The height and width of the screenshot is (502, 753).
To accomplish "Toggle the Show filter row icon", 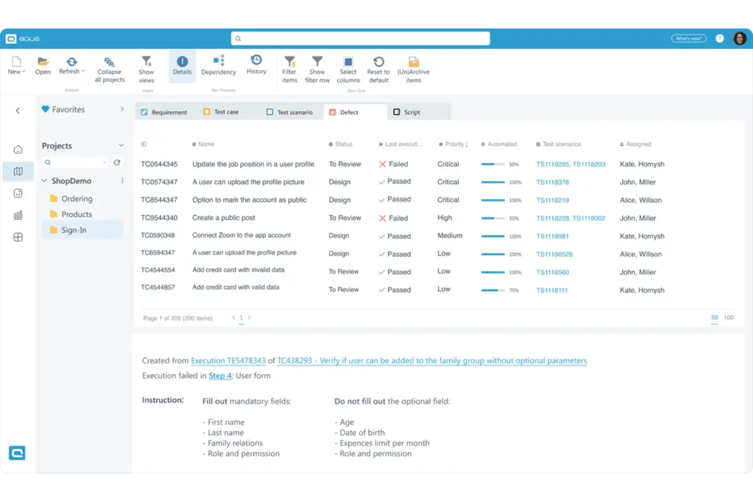I will point(317,62).
